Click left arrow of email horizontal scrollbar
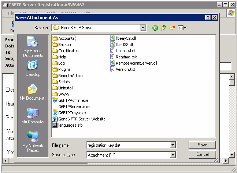This screenshot has height=173, width=237. [5, 161]
